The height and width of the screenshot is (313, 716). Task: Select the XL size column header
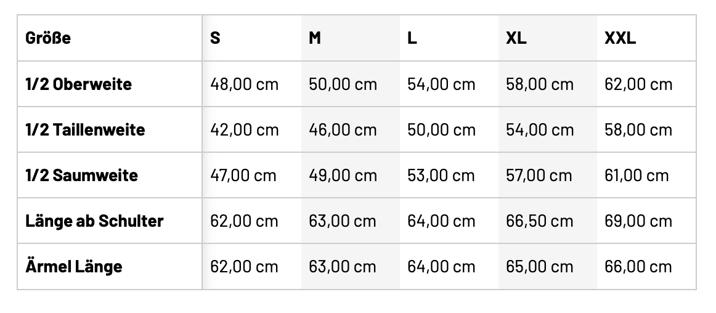tap(516, 38)
